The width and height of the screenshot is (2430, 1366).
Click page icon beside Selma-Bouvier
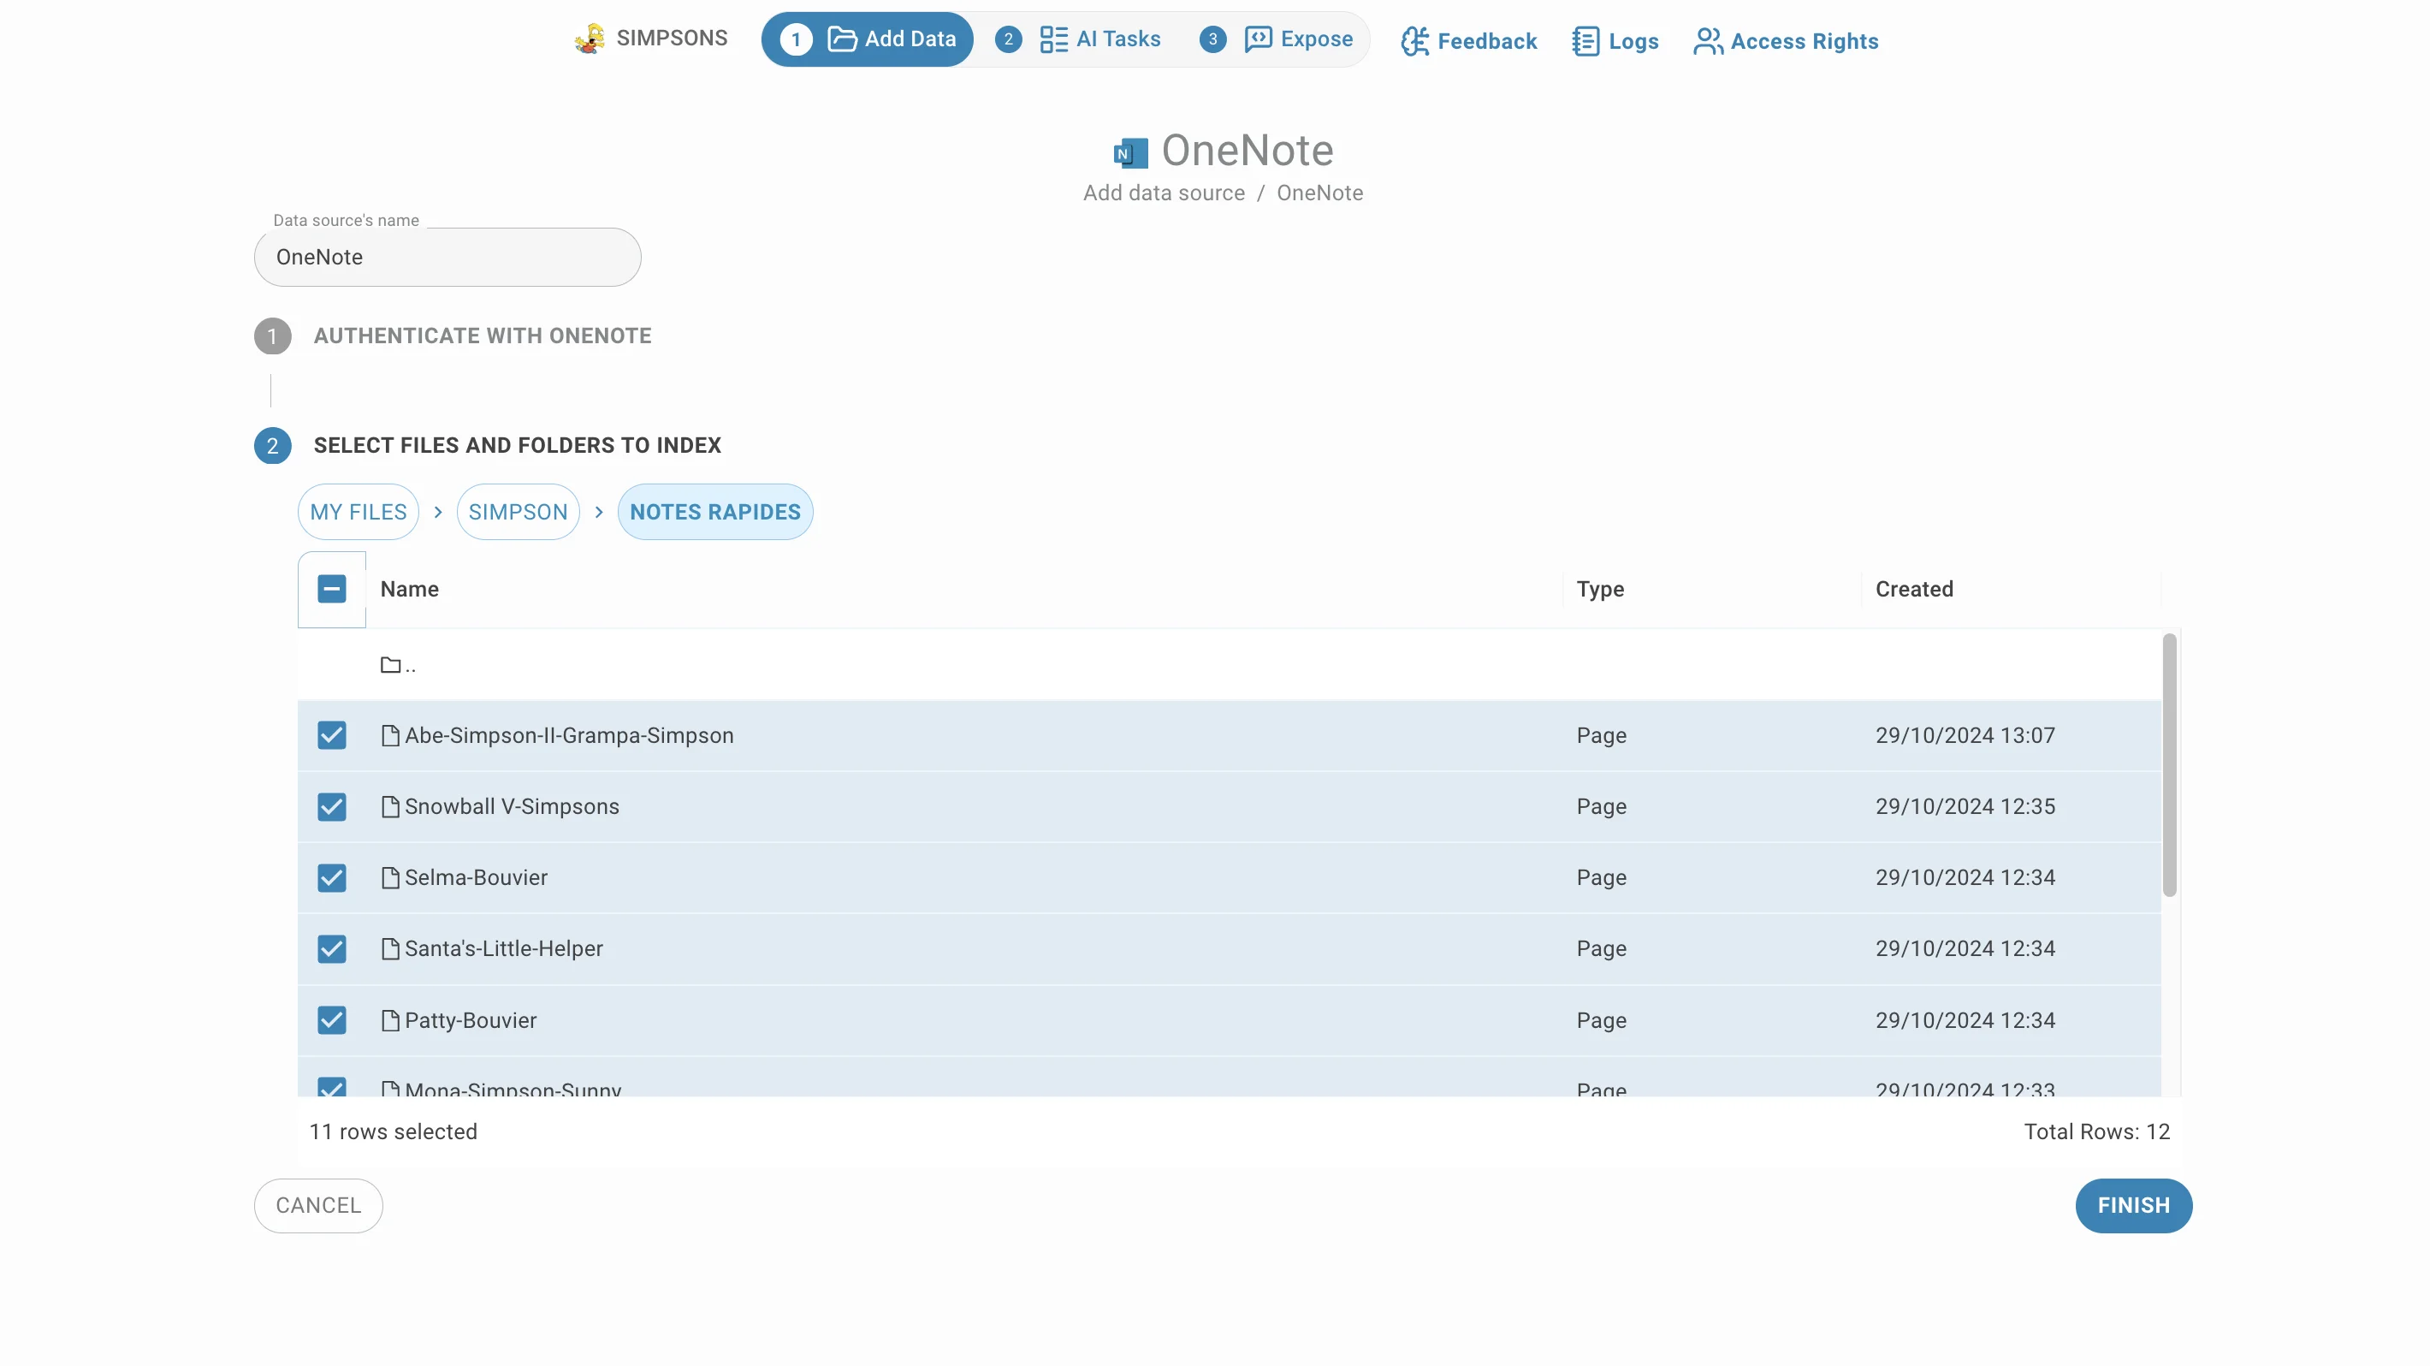389,877
